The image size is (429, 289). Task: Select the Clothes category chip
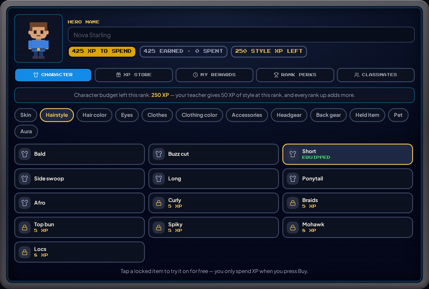pos(157,115)
